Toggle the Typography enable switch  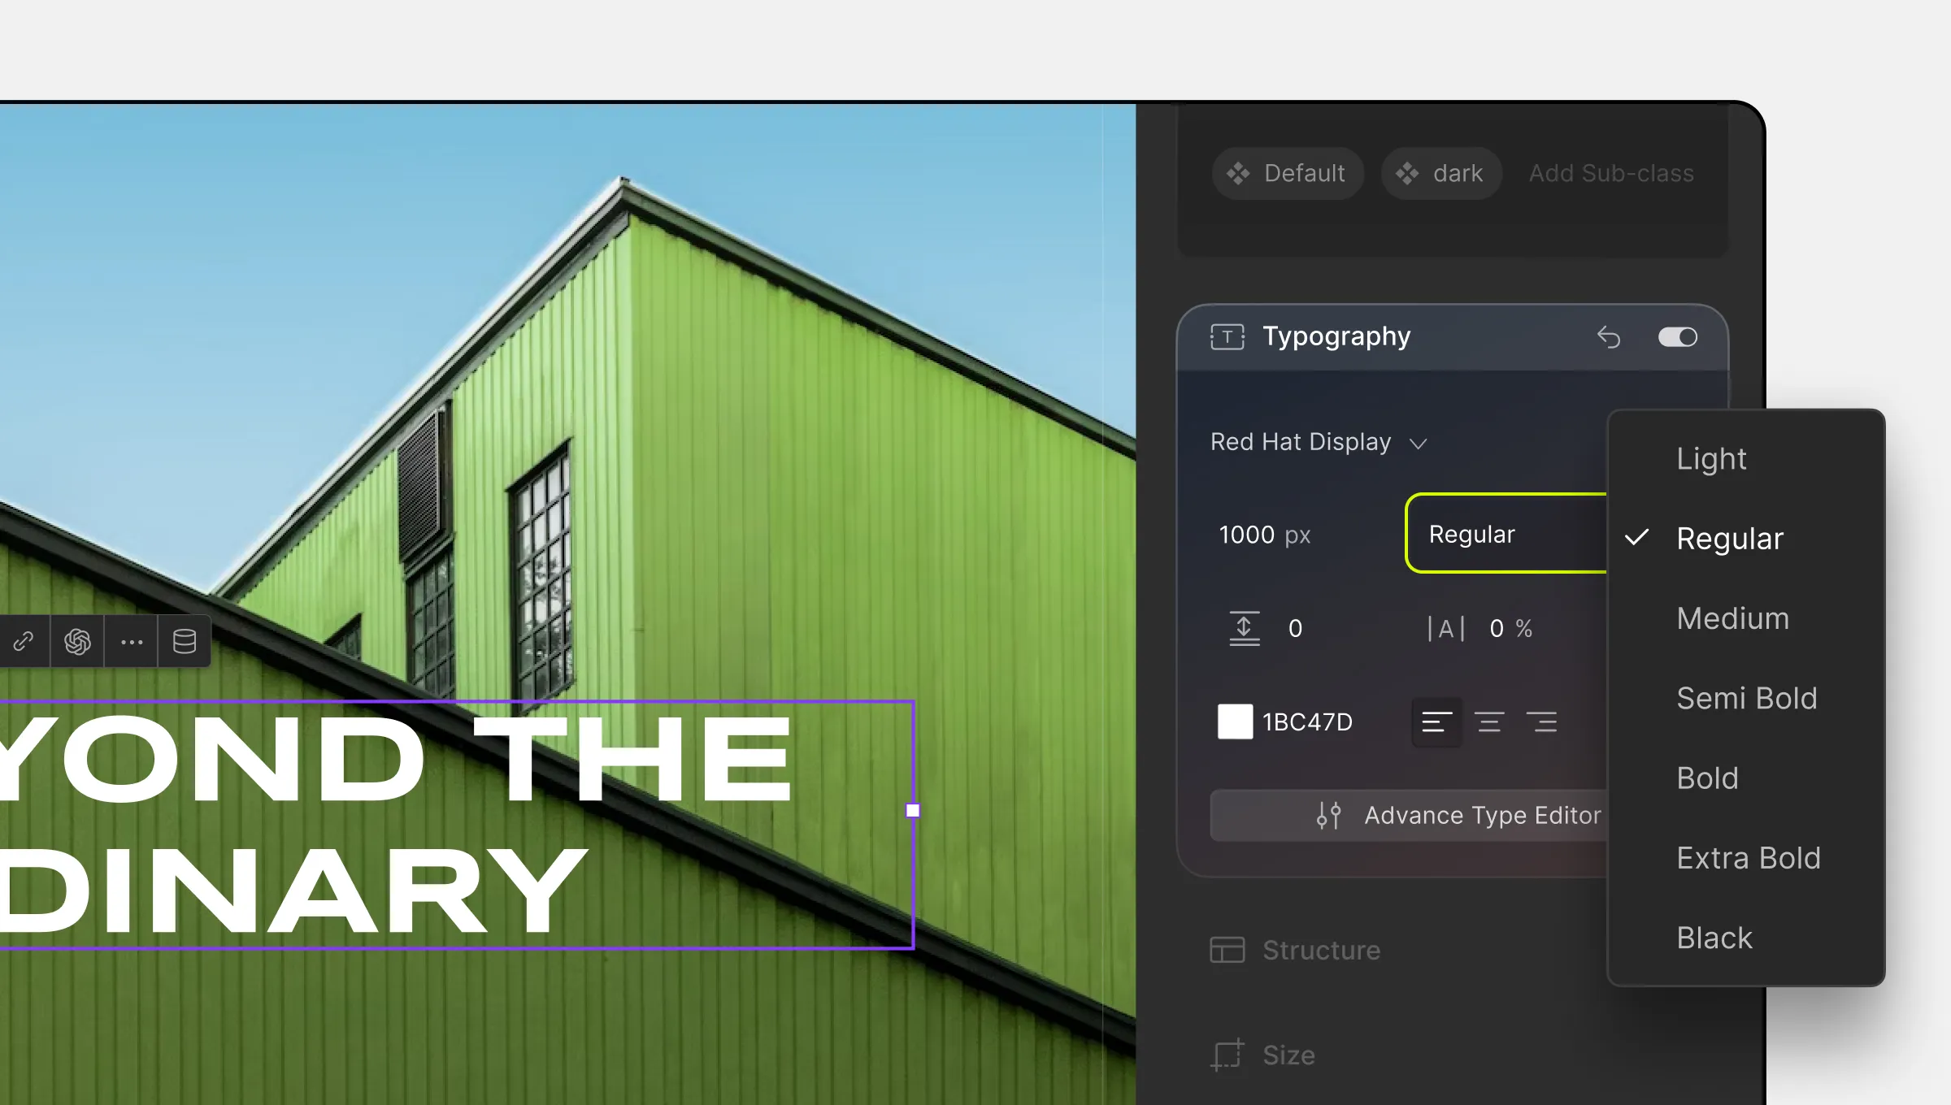click(x=1678, y=336)
